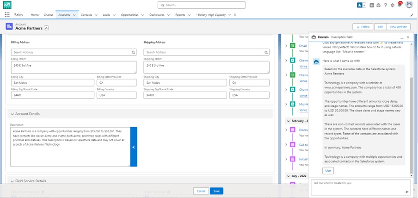This screenshot has height=198, width=418.
Task: Click the Mid-Year call log icon
Action: click(293, 104)
